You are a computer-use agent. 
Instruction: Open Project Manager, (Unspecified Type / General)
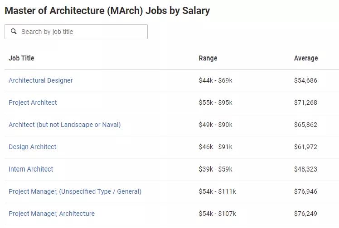[75, 191]
